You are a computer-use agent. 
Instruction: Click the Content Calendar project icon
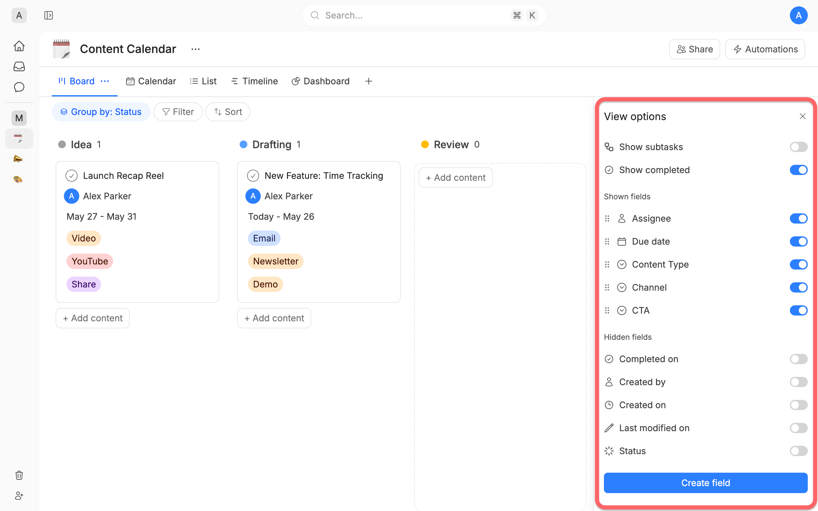61,49
